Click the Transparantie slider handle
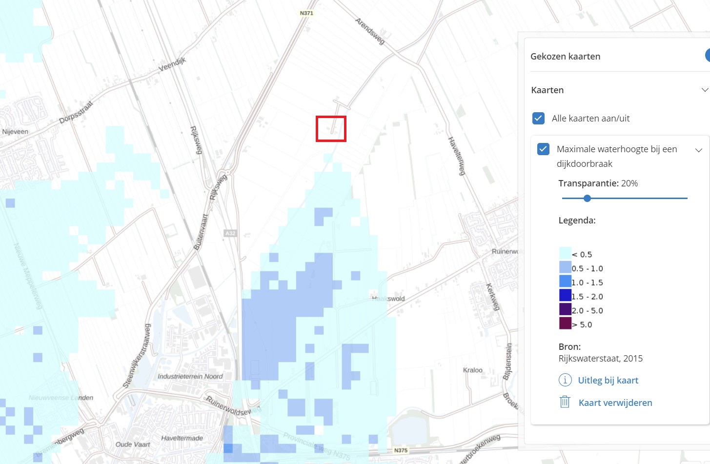 point(587,198)
